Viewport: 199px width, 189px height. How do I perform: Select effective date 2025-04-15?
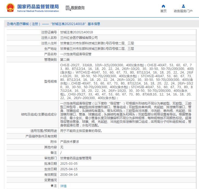click(69, 169)
